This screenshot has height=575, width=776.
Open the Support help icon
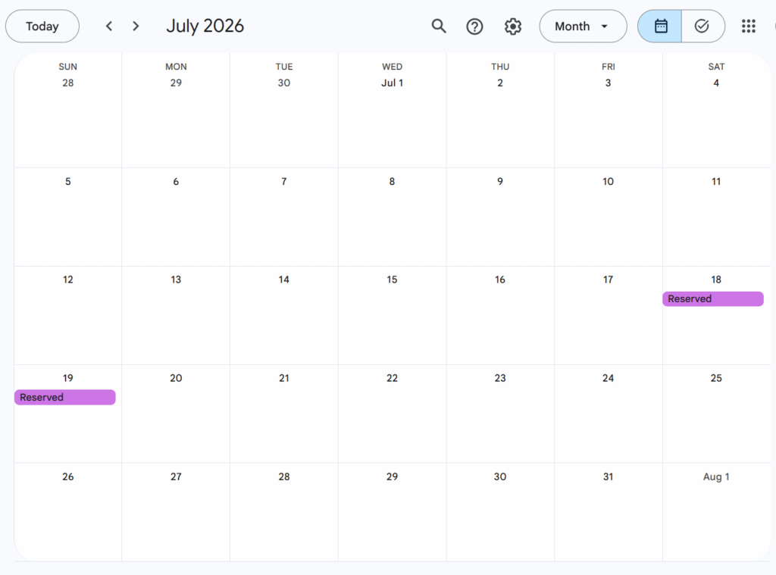point(474,27)
